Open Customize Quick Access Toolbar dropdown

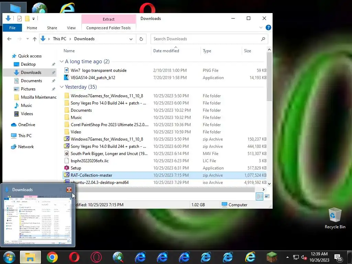33,19
